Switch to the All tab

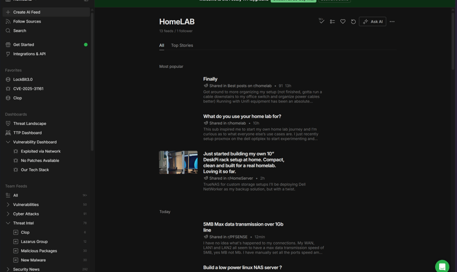tap(161, 45)
